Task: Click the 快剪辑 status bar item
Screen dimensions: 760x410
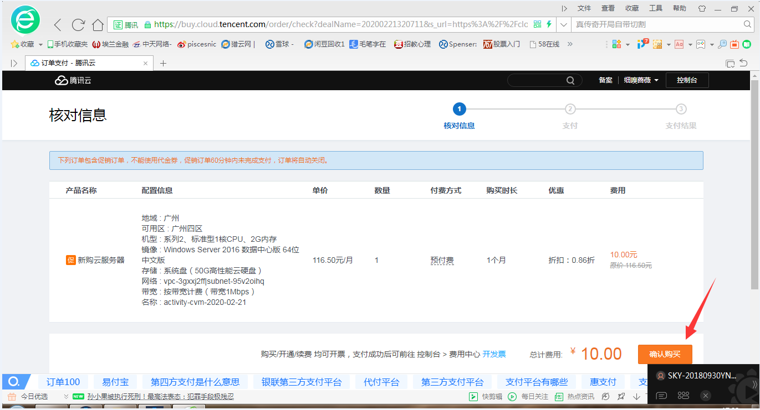Action: [x=486, y=397]
